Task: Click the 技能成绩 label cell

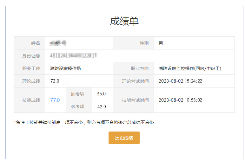Action: click(x=31, y=100)
